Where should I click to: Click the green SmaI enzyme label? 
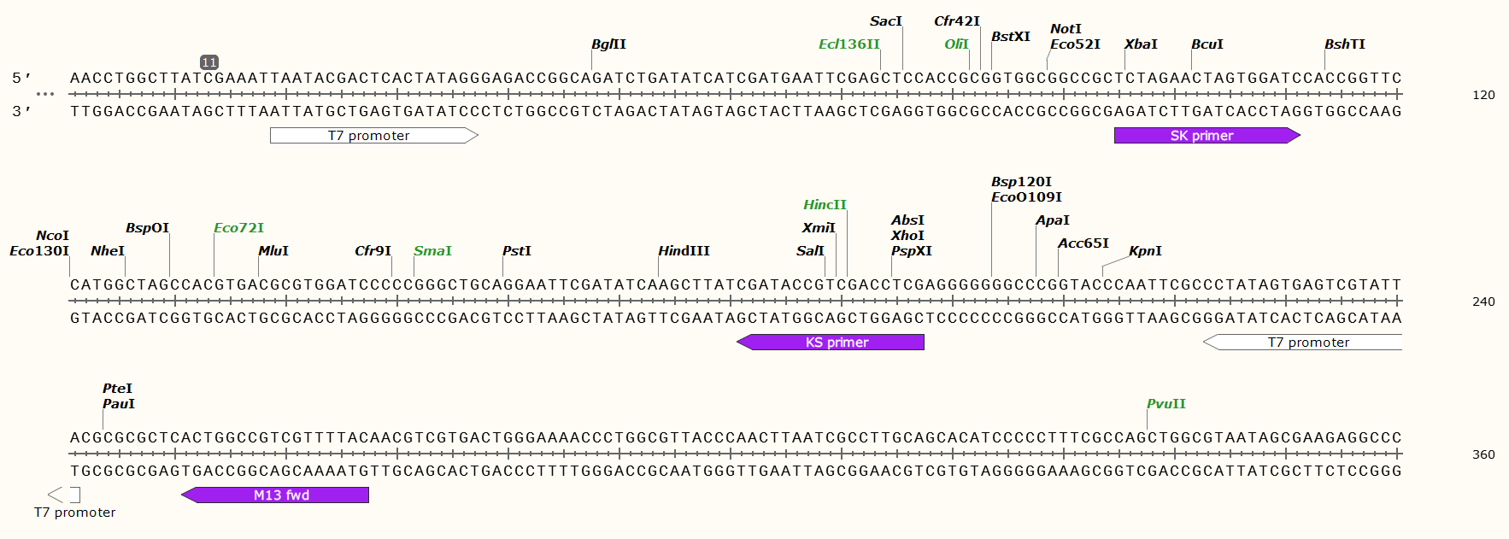(x=432, y=251)
